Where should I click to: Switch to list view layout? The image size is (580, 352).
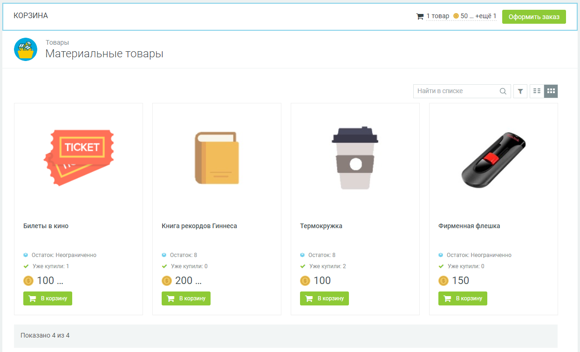537,91
